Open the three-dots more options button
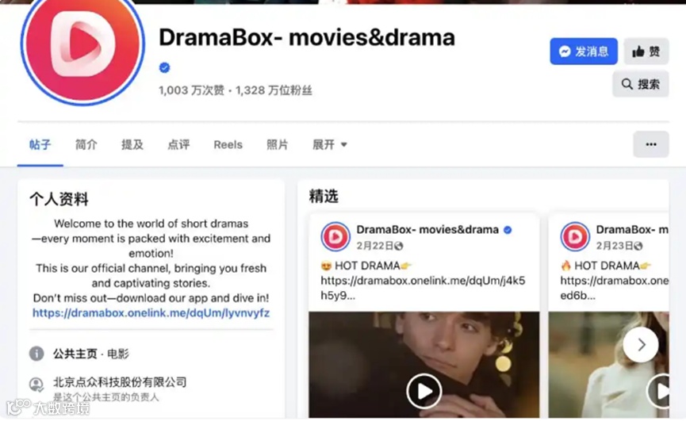Screen dimensions: 686x421 (651, 144)
